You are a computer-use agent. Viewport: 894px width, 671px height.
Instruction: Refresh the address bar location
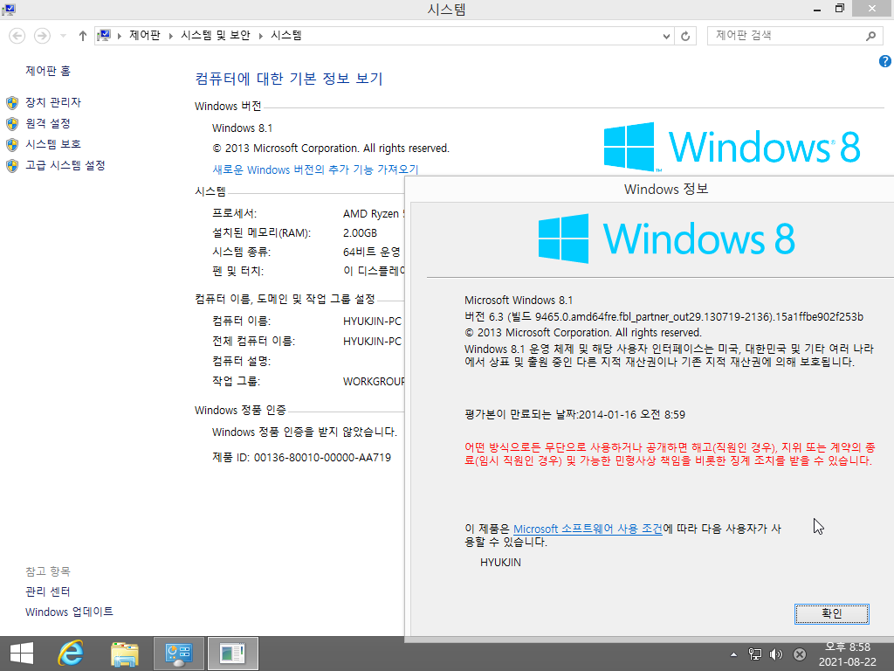click(685, 36)
